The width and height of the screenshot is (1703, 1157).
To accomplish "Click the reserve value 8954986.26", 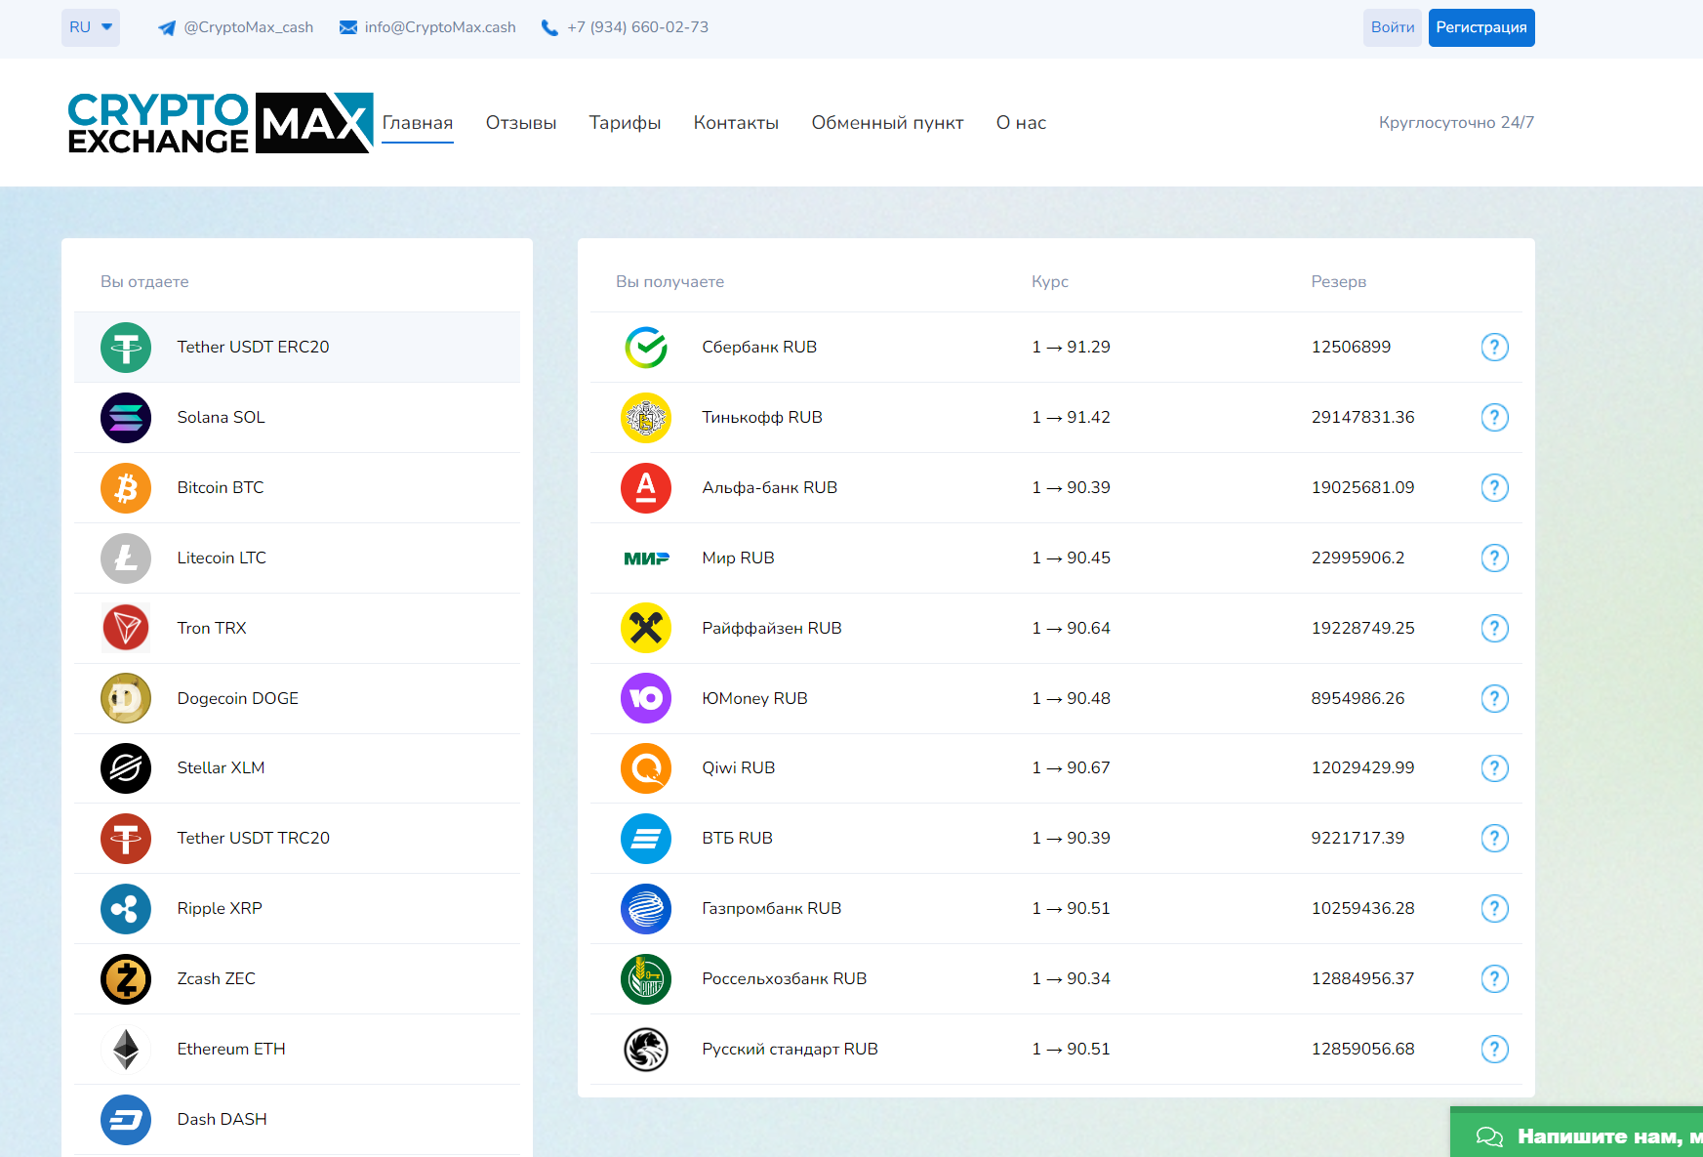I will pyautogui.click(x=1358, y=698).
